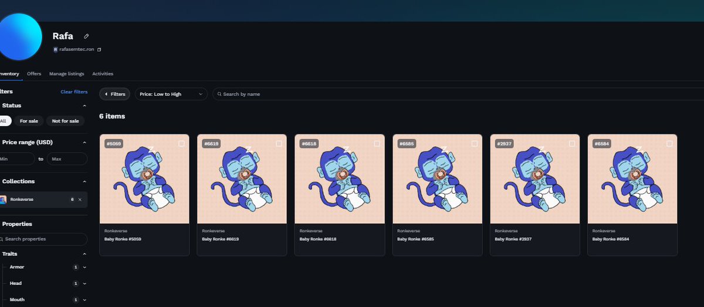
Task: Select checkbox on Baby Ronke #6619
Action: (x=279, y=143)
